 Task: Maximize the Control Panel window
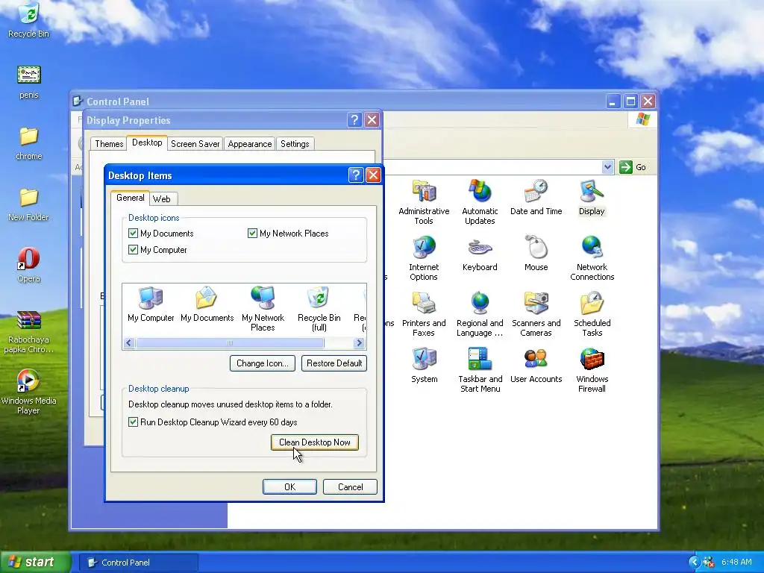pos(630,101)
